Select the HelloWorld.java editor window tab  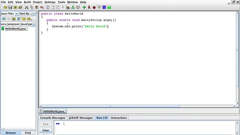pyautogui.click(x=53, y=111)
